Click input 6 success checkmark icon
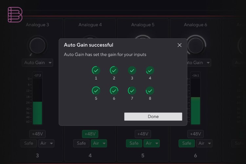Viewport: 246px width, 164px height. (114, 91)
